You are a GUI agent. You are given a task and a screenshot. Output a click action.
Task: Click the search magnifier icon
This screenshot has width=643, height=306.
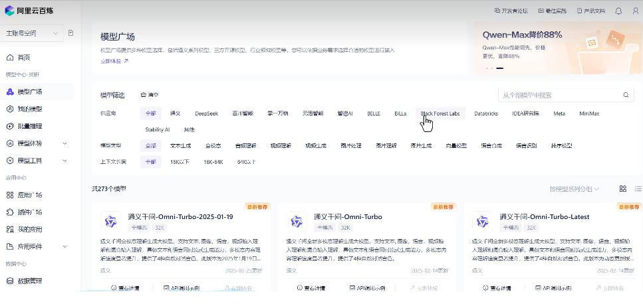click(626, 95)
